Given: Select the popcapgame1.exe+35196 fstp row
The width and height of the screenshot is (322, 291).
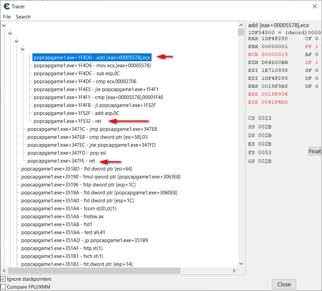Looking at the screenshot, I should [78, 185].
